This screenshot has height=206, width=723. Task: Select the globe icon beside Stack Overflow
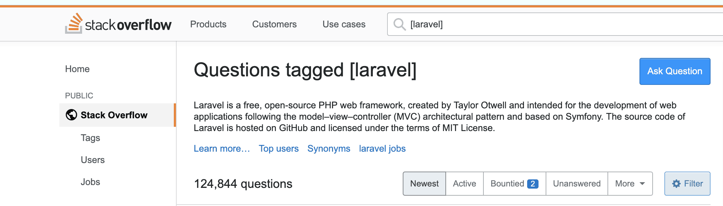[x=71, y=115]
